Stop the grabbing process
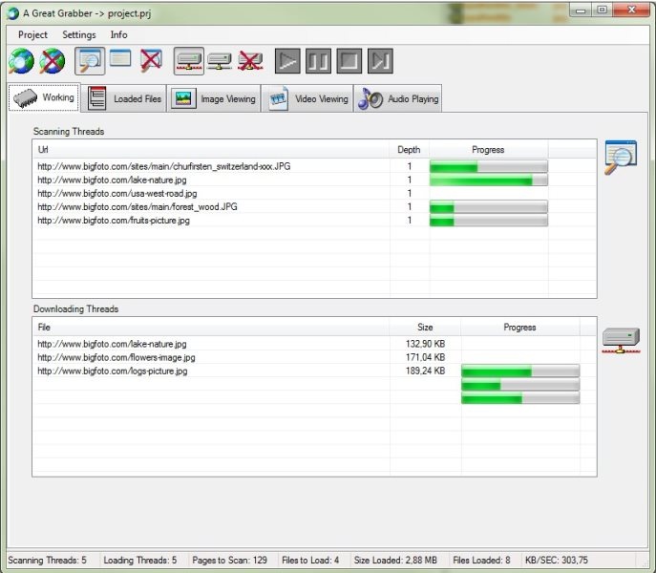Screen dimensions: 656x573 coord(349,61)
